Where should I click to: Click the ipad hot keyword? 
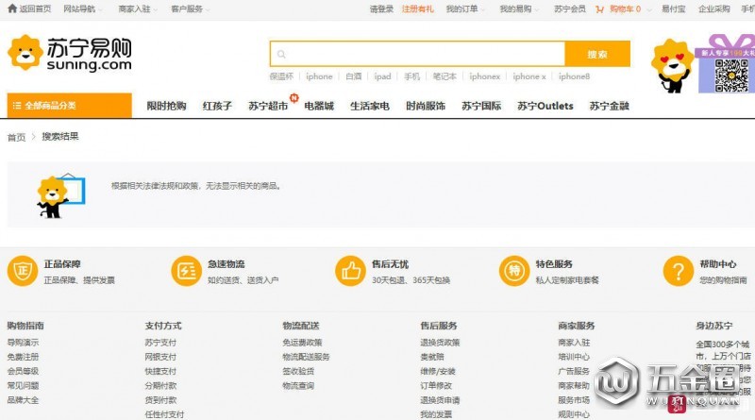tap(383, 76)
